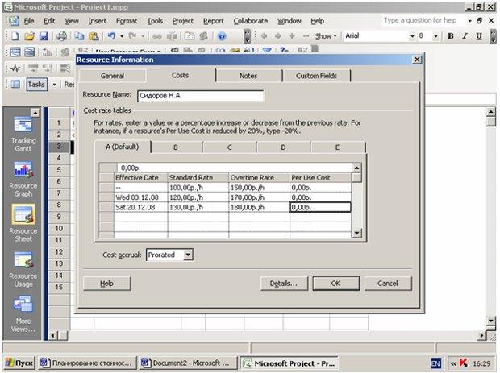
Task: Select the Resource Graph view icon
Action: (x=23, y=169)
